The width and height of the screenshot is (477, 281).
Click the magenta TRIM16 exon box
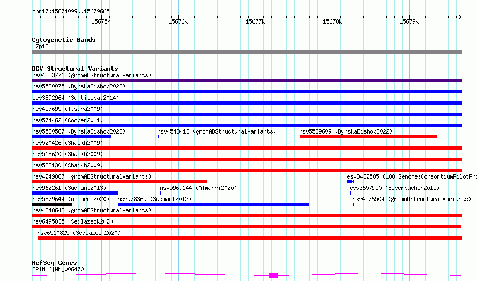coord(273,276)
